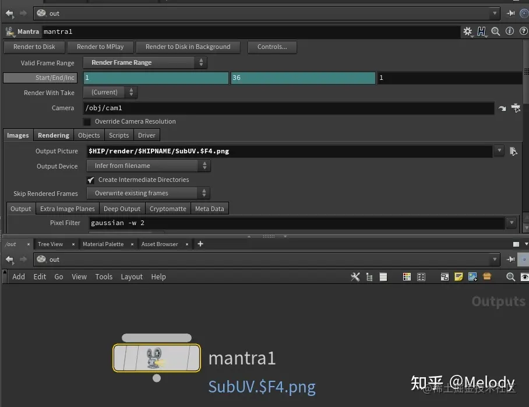Click the network view find magnifier icon
Image resolution: width=529 pixels, height=407 pixels.
(510, 277)
